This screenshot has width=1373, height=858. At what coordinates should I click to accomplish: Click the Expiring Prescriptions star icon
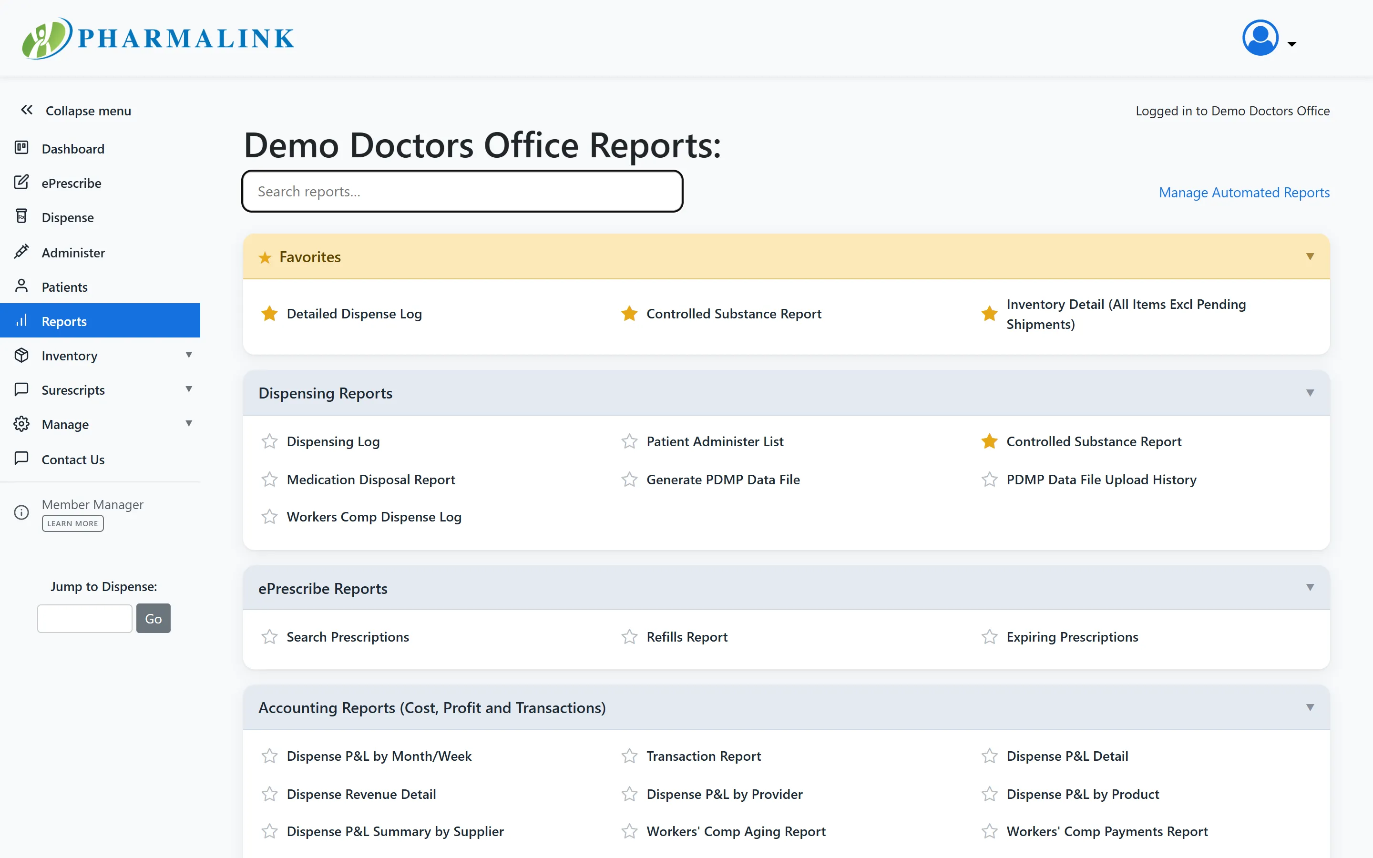990,637
